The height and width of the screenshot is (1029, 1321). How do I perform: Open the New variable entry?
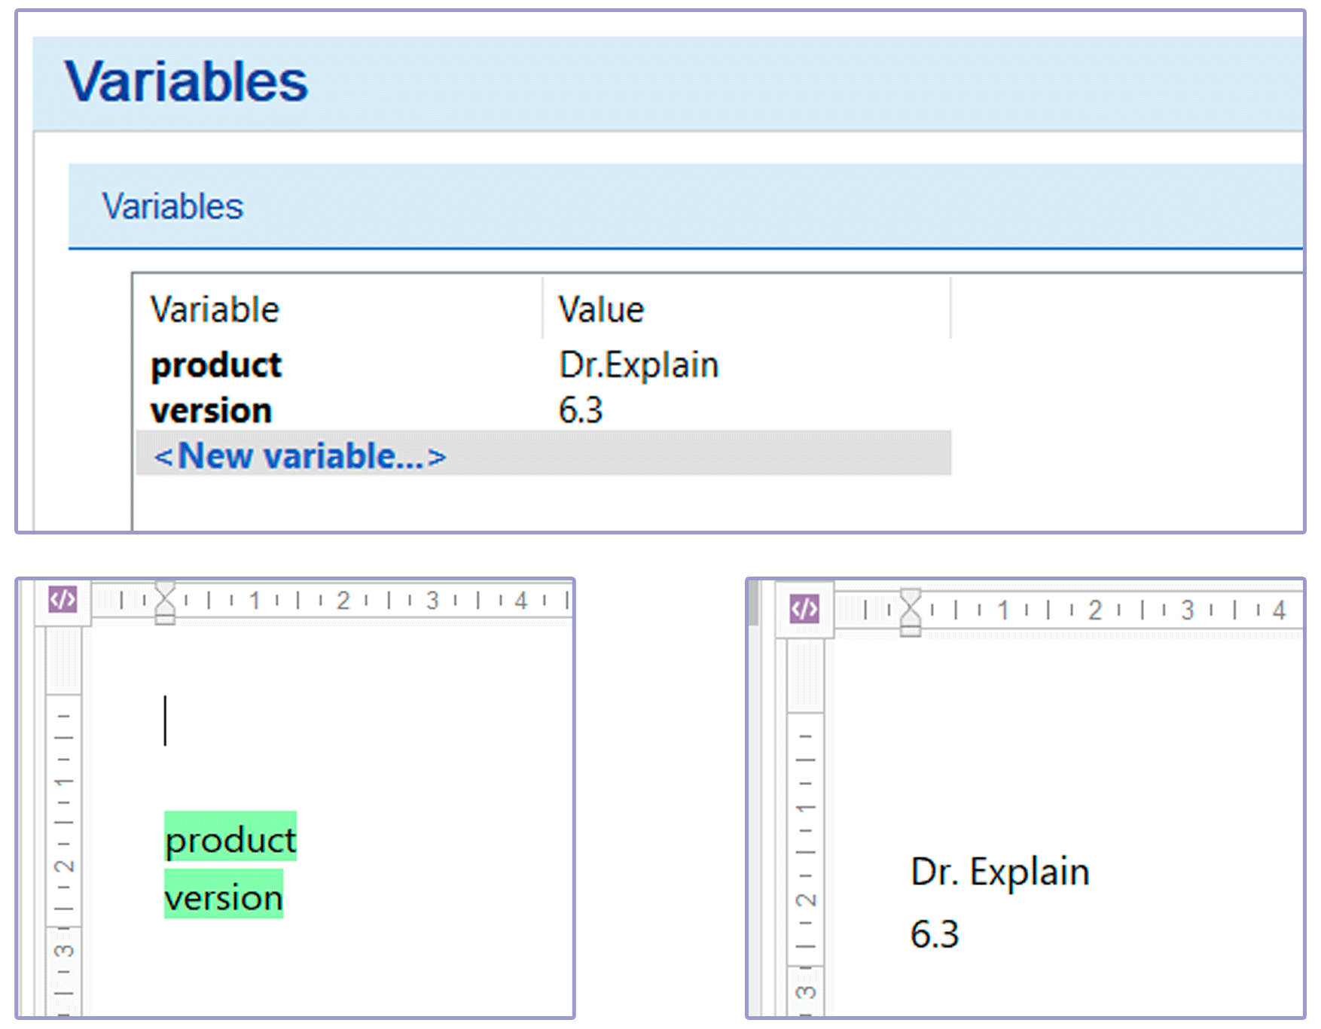300,455
